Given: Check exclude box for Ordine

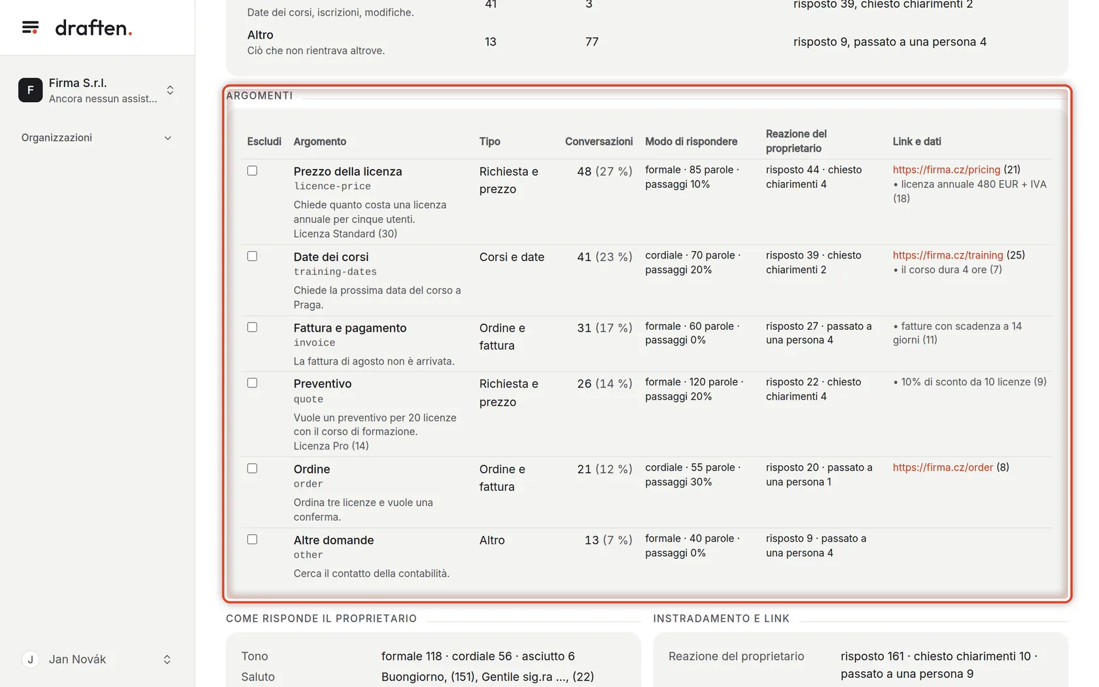Looking at the screenshot, I should (x=252, y=468).
